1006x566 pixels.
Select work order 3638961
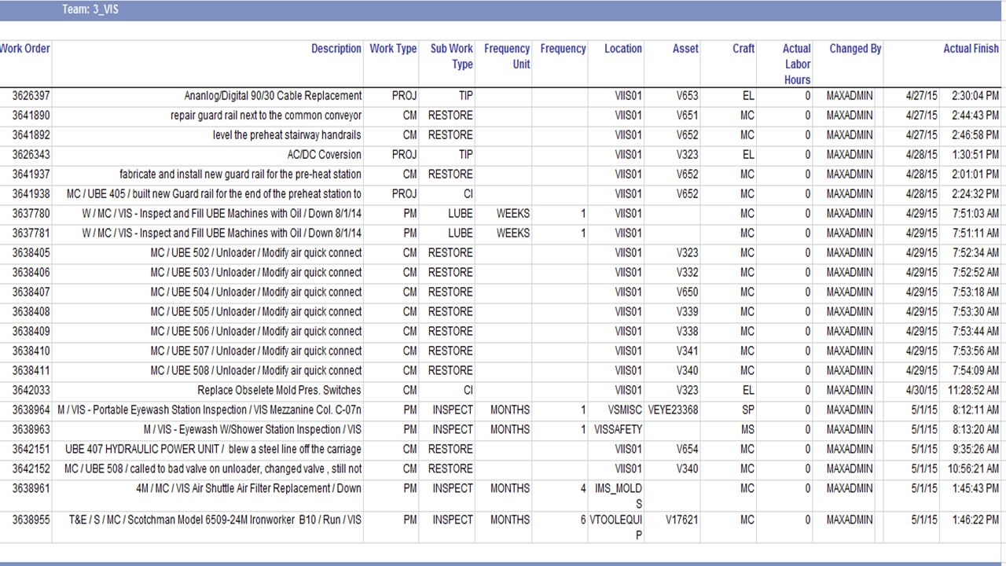pos(31,489)
